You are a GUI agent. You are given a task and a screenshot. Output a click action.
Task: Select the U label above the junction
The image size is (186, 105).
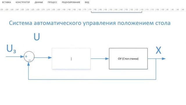point(37,37)
